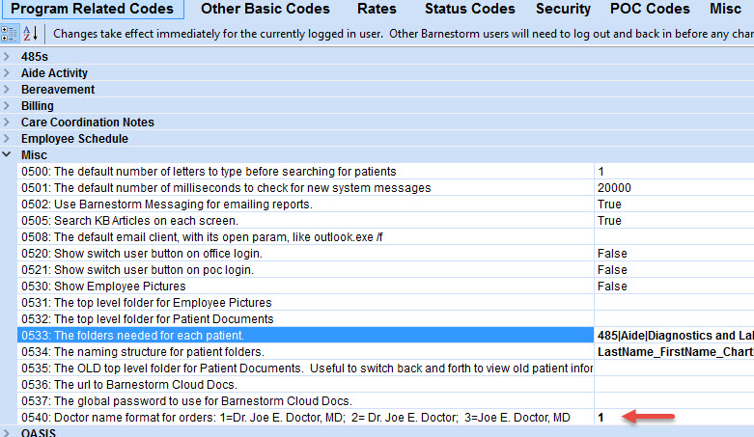Click empty value for Cloud Docs url
The image size is (754, 437).
[674, 384]
